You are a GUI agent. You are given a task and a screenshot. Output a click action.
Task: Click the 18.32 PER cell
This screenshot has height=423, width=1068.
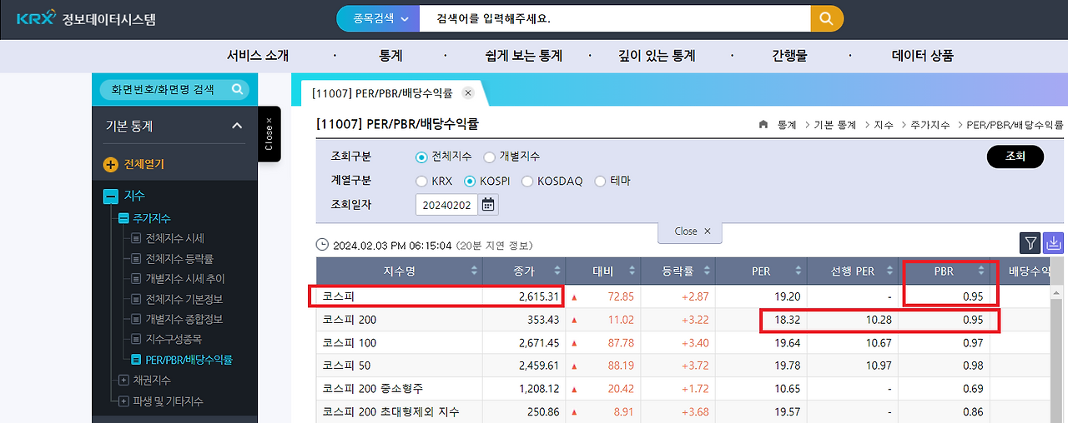click(x=786, y=320)
